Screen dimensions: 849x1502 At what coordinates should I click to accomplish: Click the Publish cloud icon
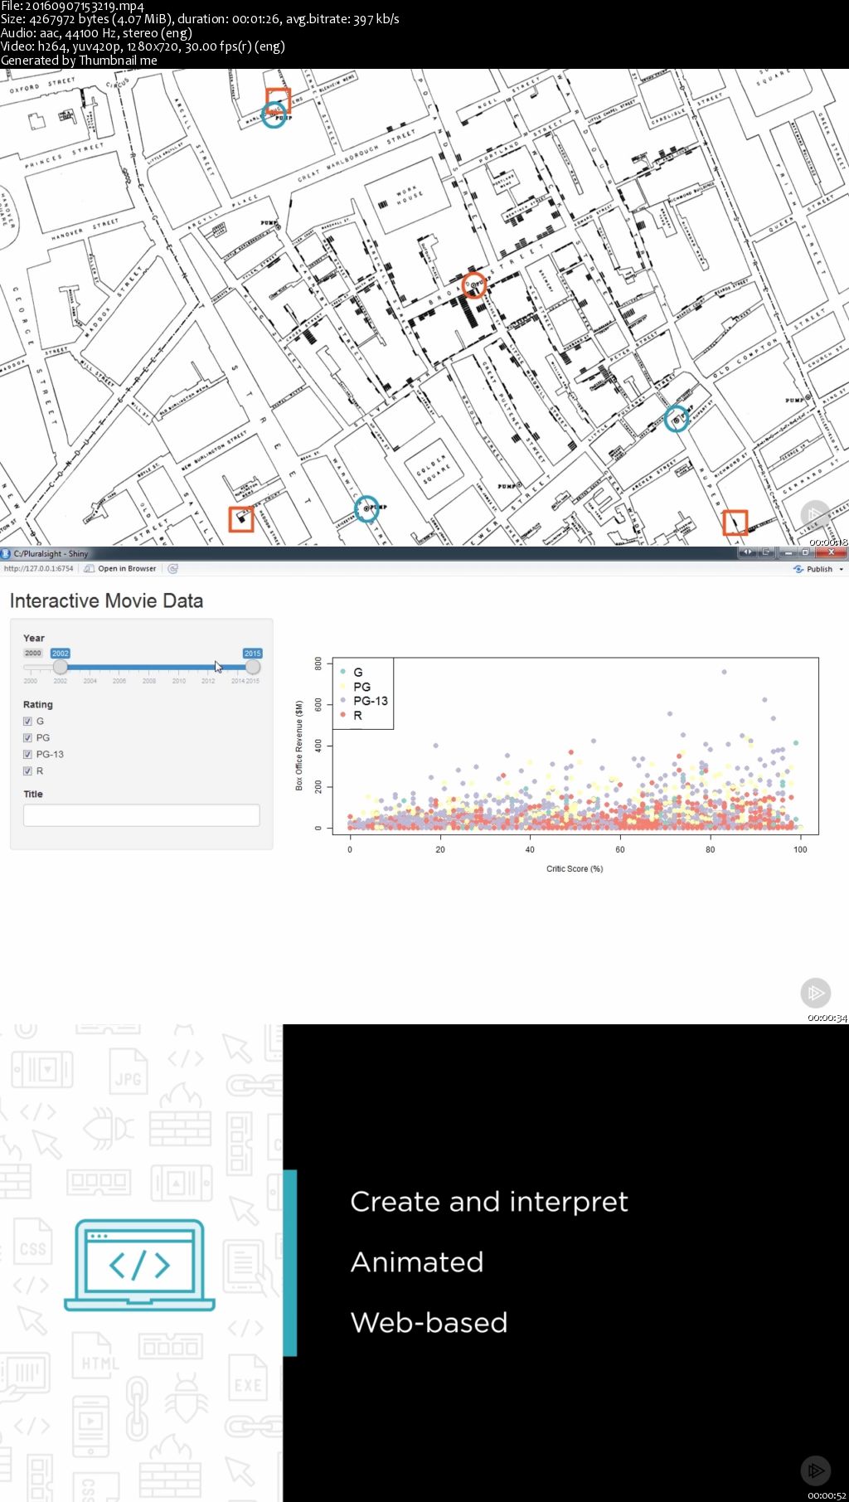point(798,569)
